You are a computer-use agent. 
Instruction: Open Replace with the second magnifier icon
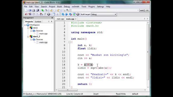67,10
